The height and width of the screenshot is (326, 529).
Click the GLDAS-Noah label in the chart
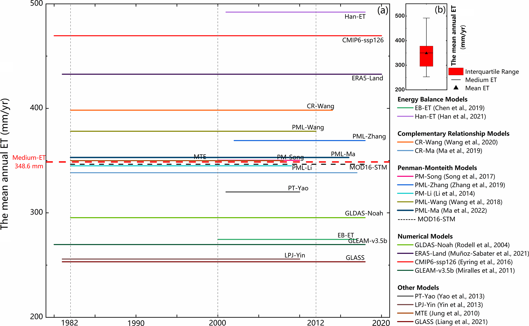pyautogui.click(x=364, y=213)
